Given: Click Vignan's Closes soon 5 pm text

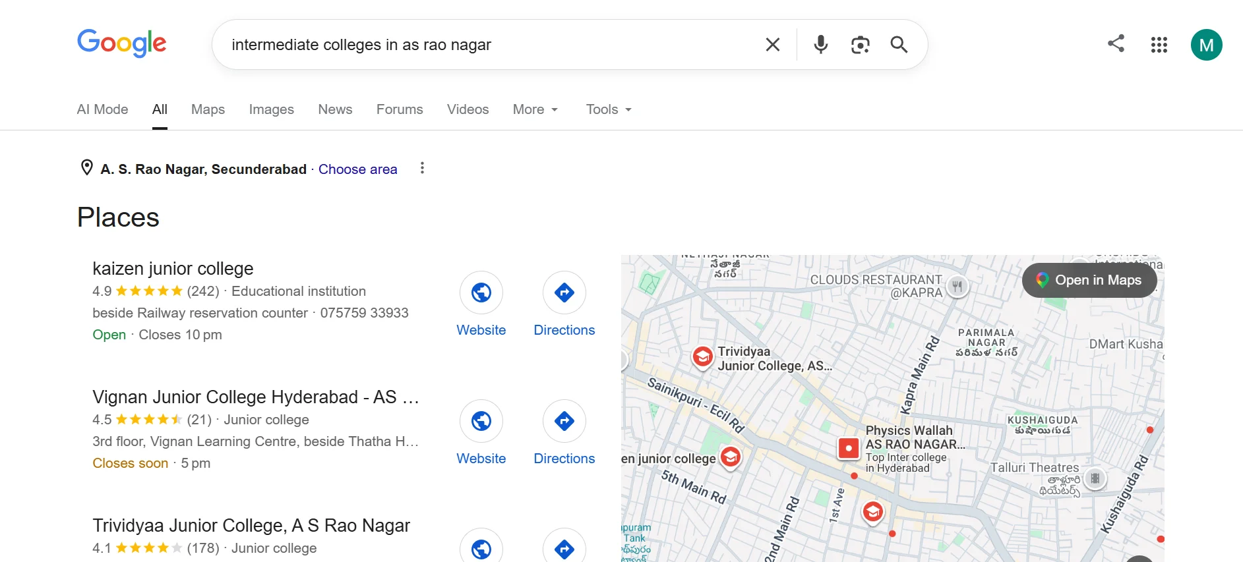Looking at the screenshot, I should (152, 463).
